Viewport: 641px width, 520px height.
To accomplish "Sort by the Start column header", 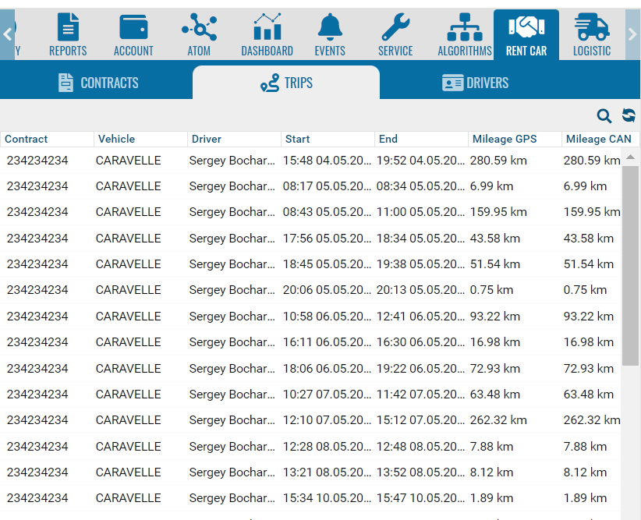I will [297, 139].
